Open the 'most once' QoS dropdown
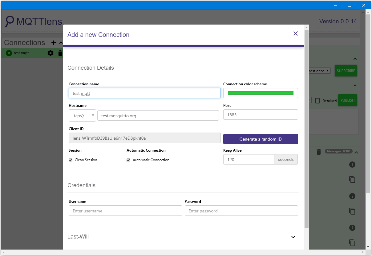 click(320, 71)
